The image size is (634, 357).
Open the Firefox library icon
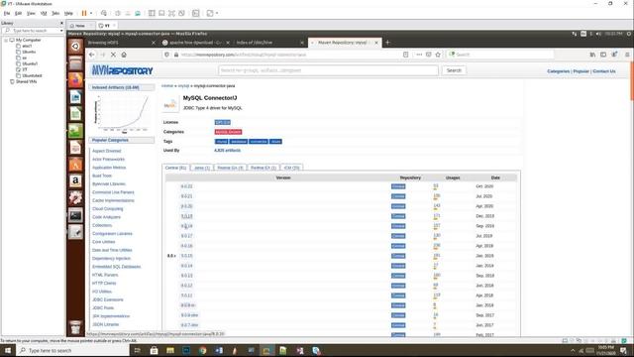tap(592, 55)
